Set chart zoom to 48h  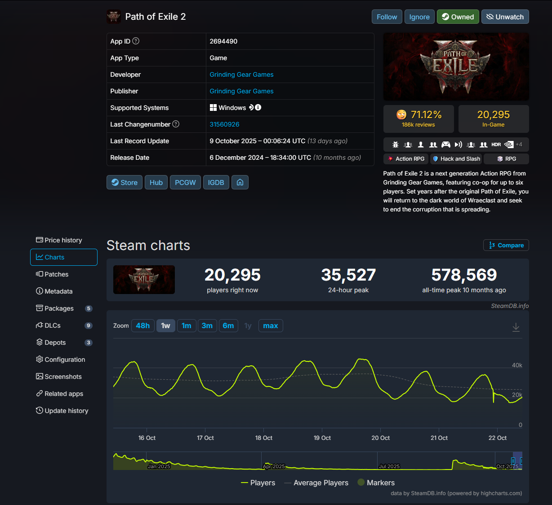pyautogui.click(x=143, y=326)
